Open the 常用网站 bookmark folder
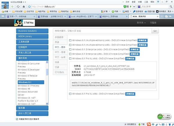Viewport: 174px width, 126px height. (52, 11)
